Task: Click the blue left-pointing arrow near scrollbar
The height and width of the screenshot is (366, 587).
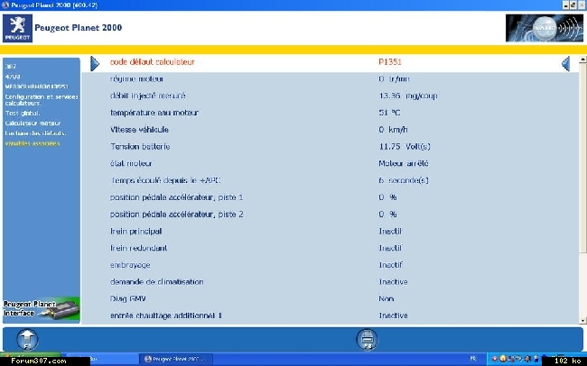Action: click(565, 64)
